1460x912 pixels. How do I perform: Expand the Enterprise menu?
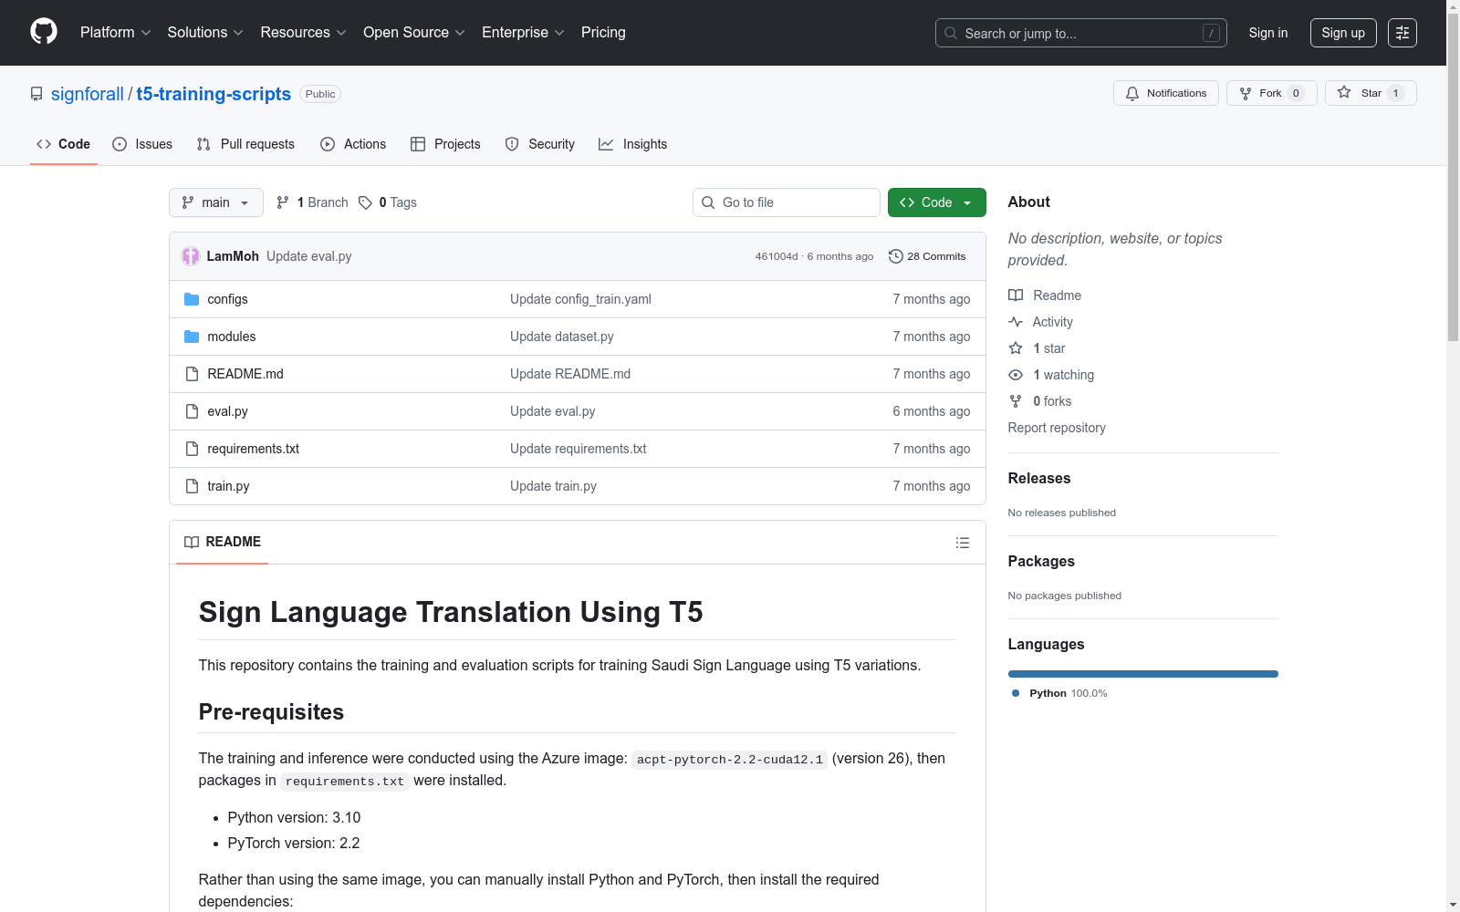(x=523, y=33)
